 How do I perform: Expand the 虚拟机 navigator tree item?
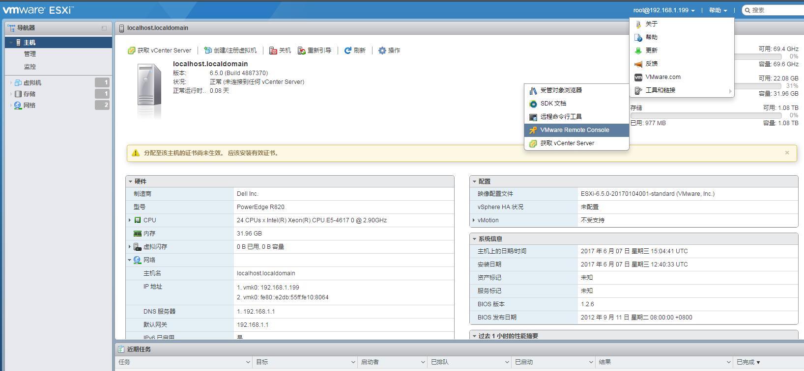[x=11, y=83]
